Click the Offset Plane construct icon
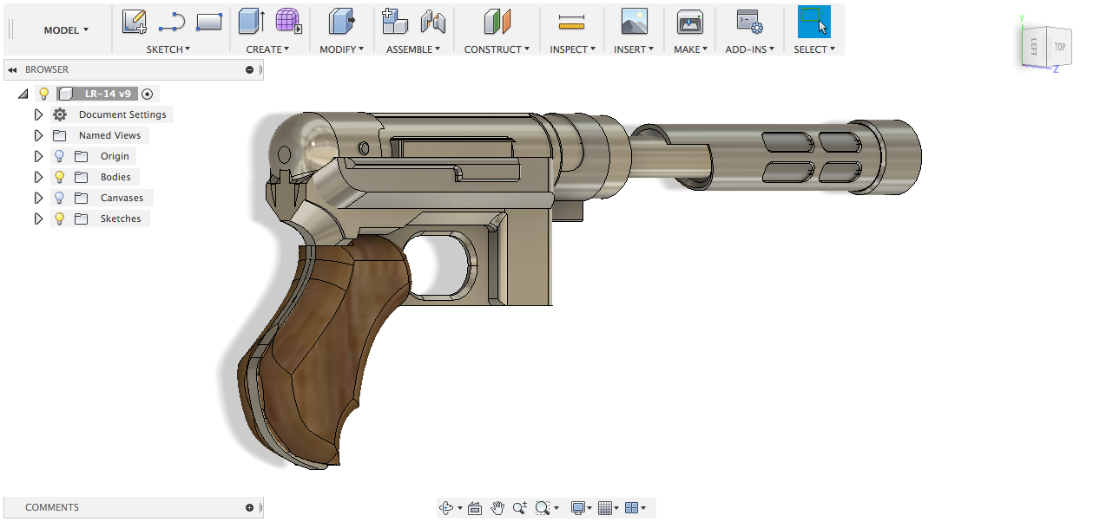This screenshot has height=522, width=1093. [x=497, y=21]
